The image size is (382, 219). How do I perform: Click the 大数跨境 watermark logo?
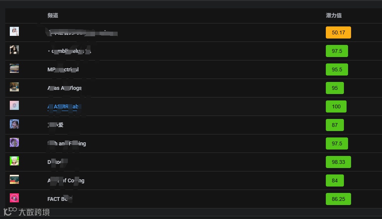pos(26,212)
